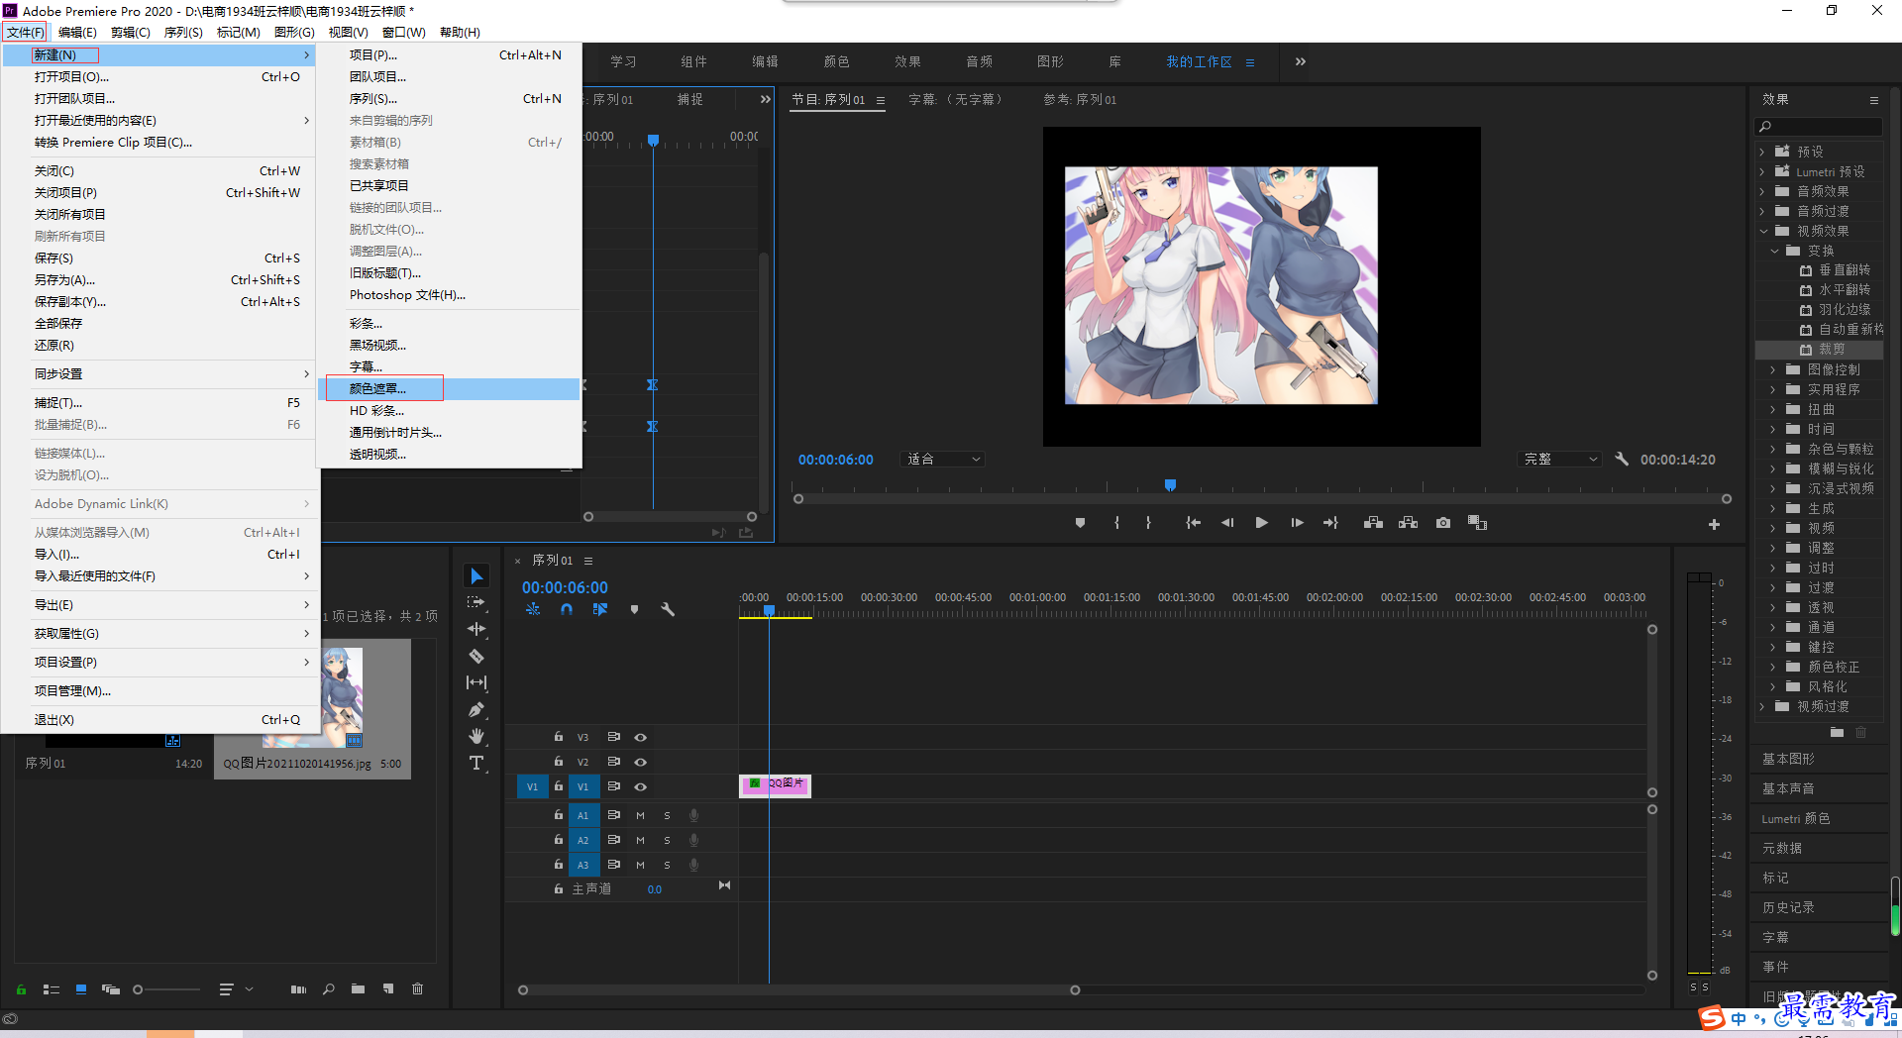Select the Type tool
The image size is (1902, 1038).
tap(476, 763)
